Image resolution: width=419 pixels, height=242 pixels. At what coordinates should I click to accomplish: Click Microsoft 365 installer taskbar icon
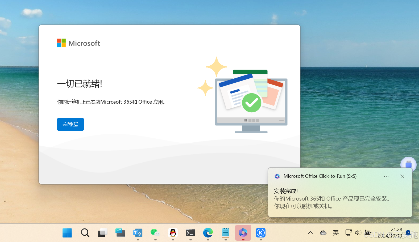coord(243,233)
